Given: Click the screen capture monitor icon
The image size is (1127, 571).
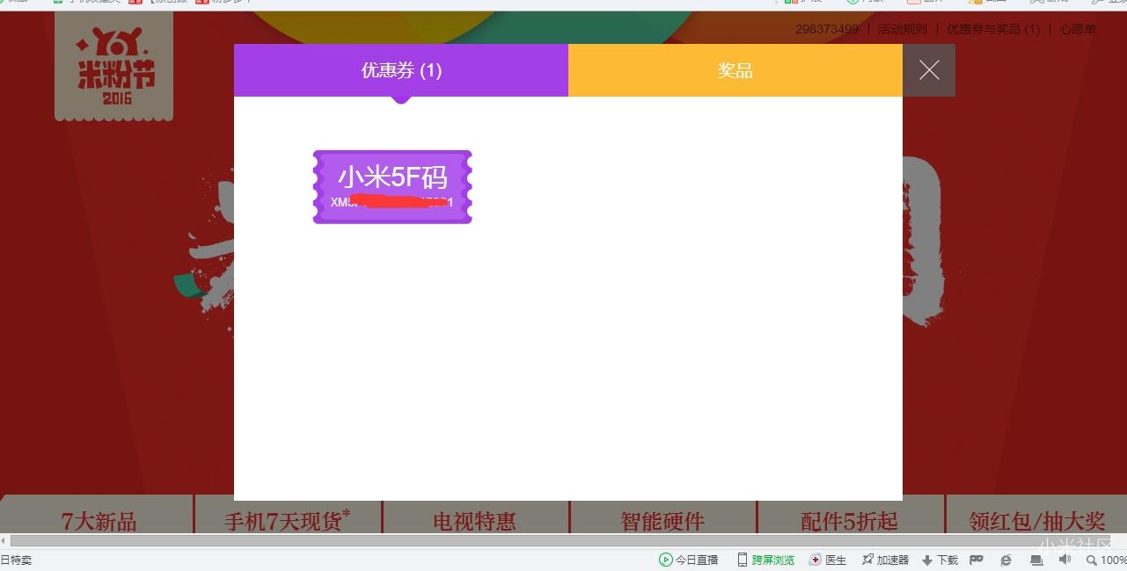Looking at the screenshot, I should point(1036,560).
